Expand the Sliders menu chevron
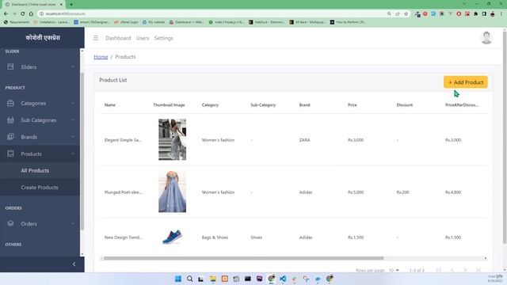 tap(72, 66)
